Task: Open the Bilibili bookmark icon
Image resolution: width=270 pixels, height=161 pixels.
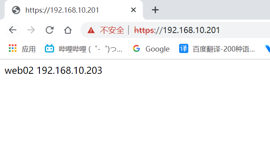Action: 49,48
